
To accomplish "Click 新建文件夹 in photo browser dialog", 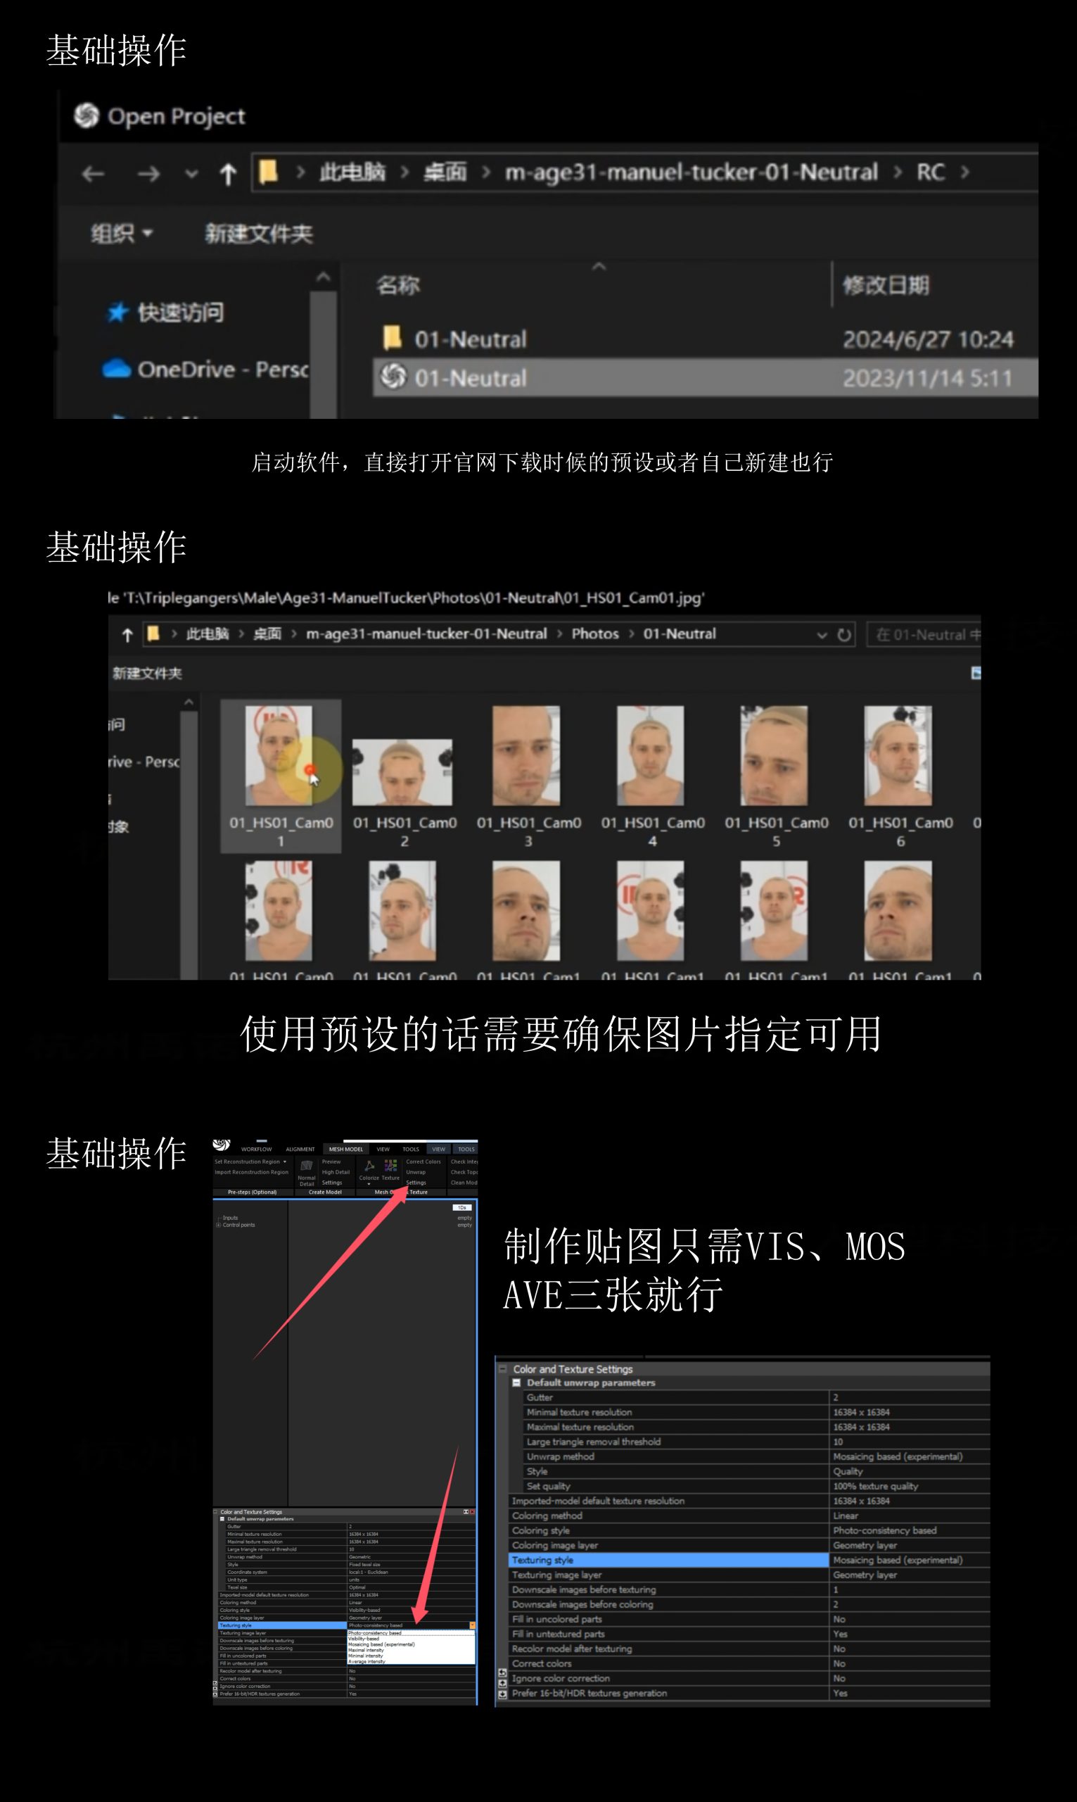I will [147, 673].
